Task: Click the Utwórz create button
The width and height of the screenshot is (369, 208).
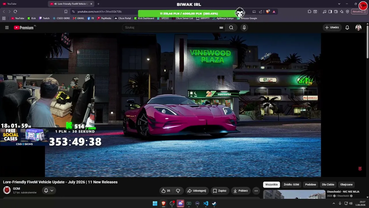Action: [x=332, y=27]
